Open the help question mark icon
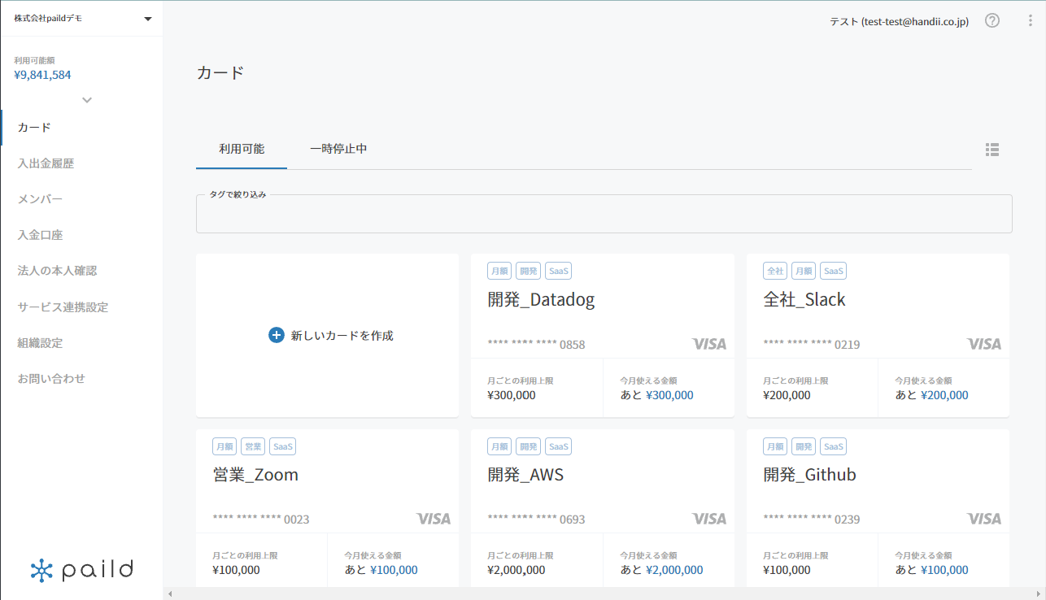The height and width of the screenshot is (600, 1046). [992, 21]
